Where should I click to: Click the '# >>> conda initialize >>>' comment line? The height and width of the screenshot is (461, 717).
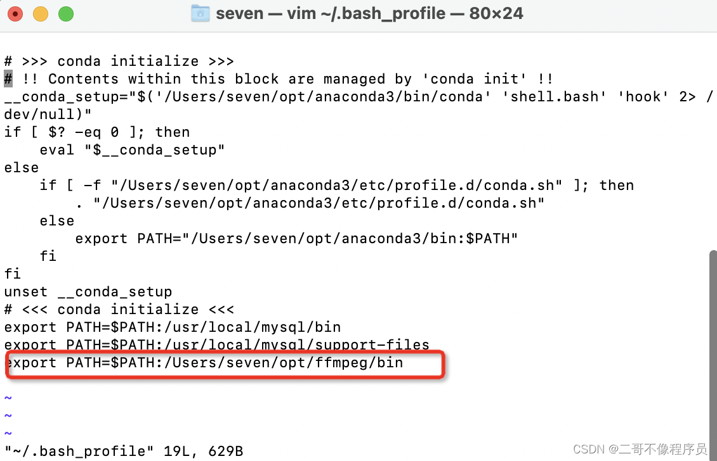point(119,61)
